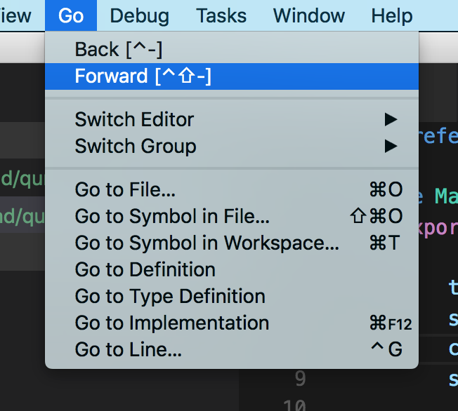Choose Back from the Go menu
The width and height of the screenshot is (458, 411).
(x=117, y=50)
